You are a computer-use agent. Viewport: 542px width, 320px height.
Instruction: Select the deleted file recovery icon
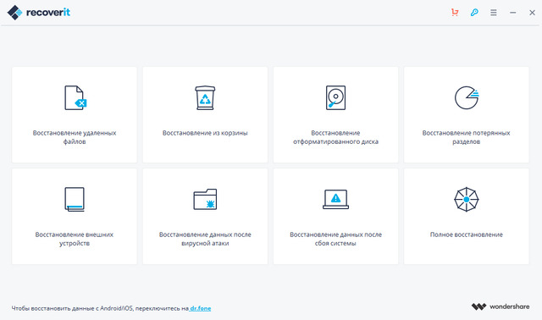tap(75, 98)
